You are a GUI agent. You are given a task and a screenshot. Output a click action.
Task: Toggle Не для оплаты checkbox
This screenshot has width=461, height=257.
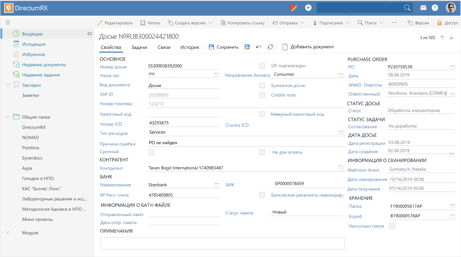pyautogui.click(x=262, y=152)
